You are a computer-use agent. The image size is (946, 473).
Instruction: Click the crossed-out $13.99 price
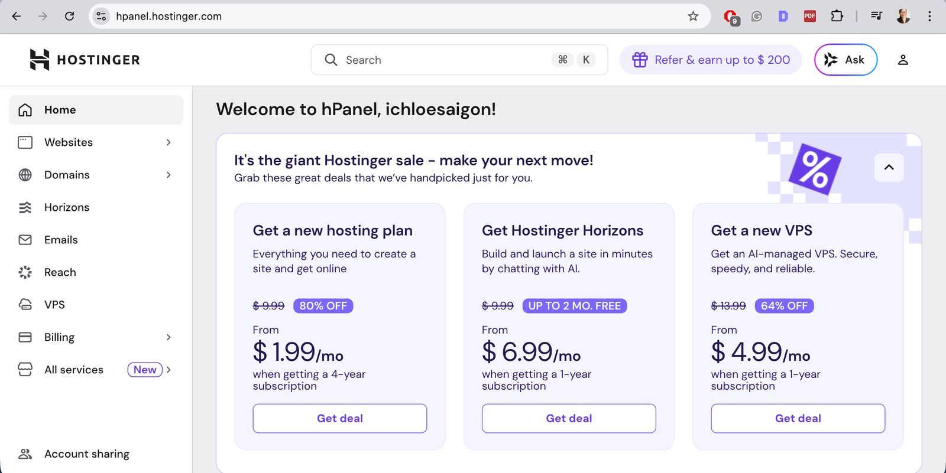click(728, 306)
